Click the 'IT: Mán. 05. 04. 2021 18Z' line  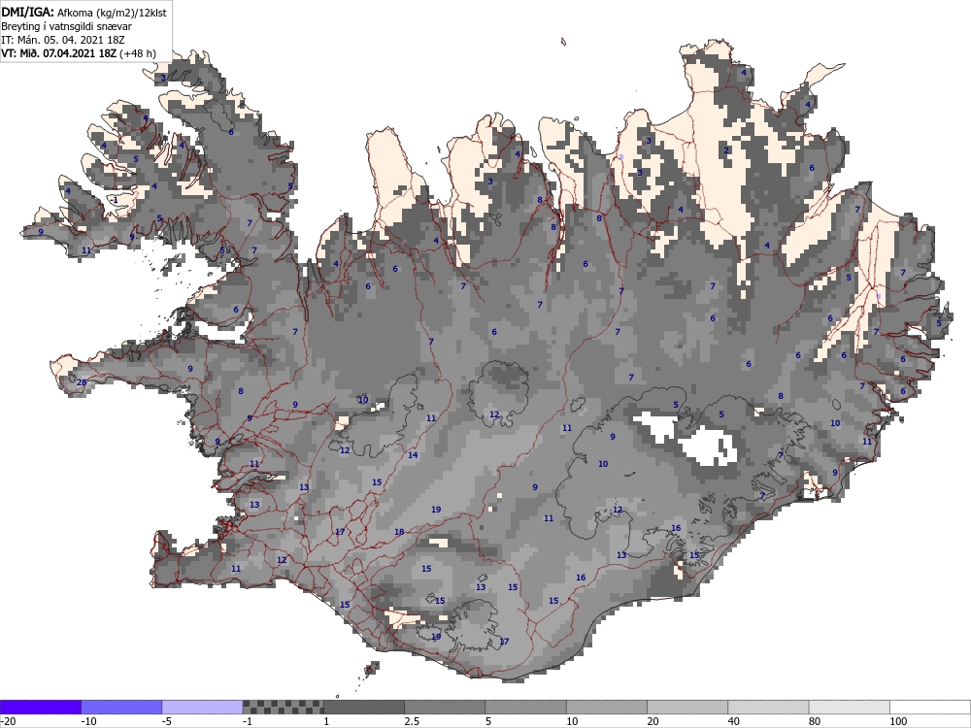(63, 40)
